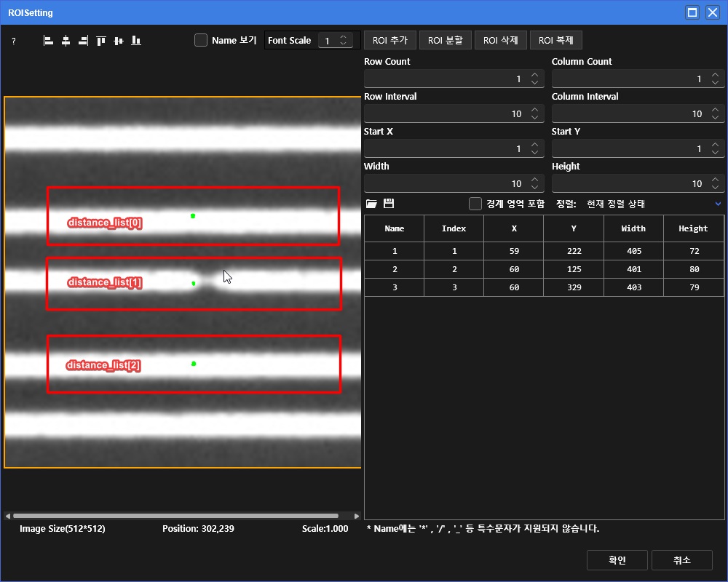Click the horizontal scrollbar under the image
The image size is (728, 582).
(175, 516)
